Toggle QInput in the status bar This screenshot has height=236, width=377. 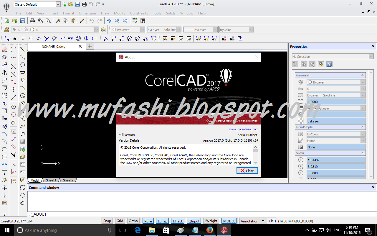[x=194, y=221]
